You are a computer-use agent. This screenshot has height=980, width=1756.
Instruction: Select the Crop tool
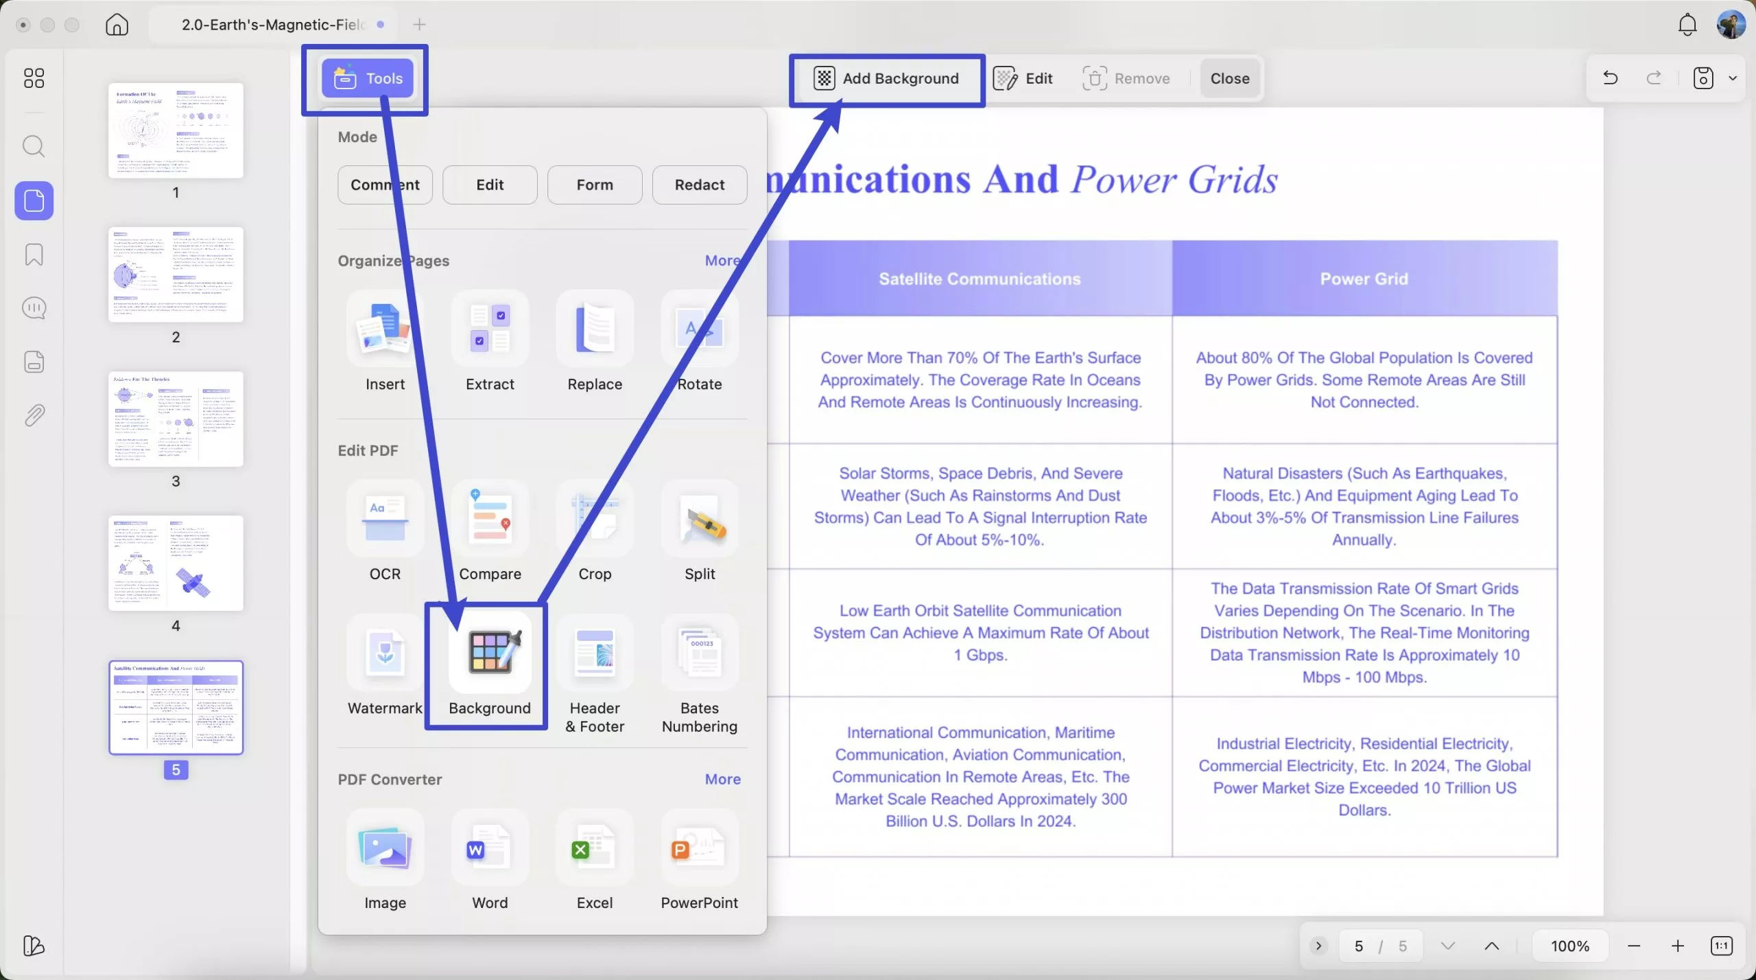click(595, 531)
